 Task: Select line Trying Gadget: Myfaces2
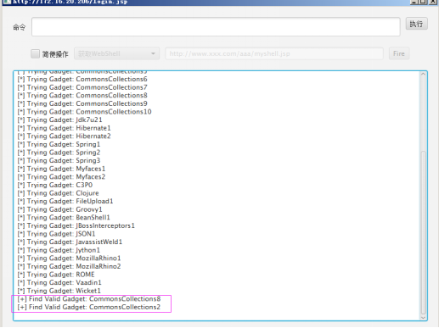(61, 177)
